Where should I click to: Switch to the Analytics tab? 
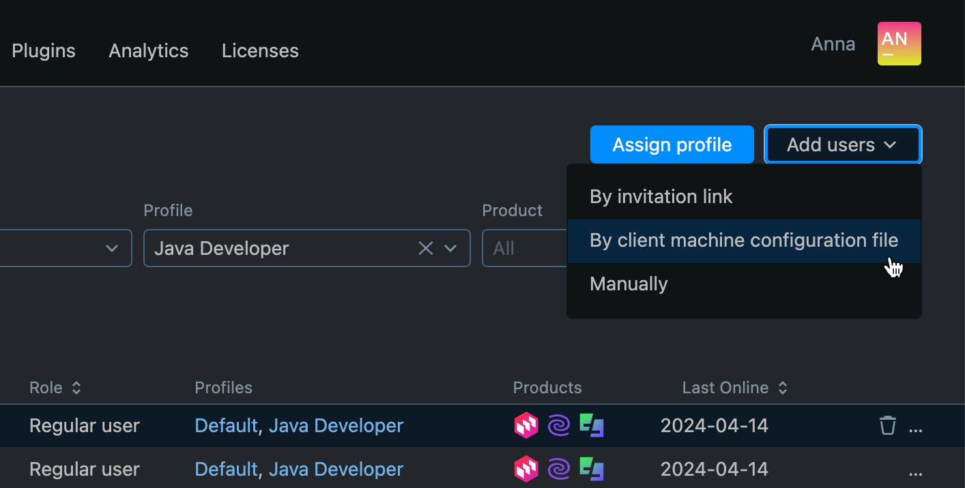tap(148, 50)
